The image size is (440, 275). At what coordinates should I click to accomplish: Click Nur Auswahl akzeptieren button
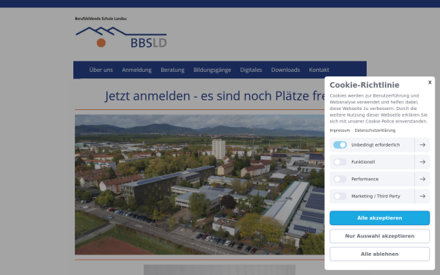(379, 236)
